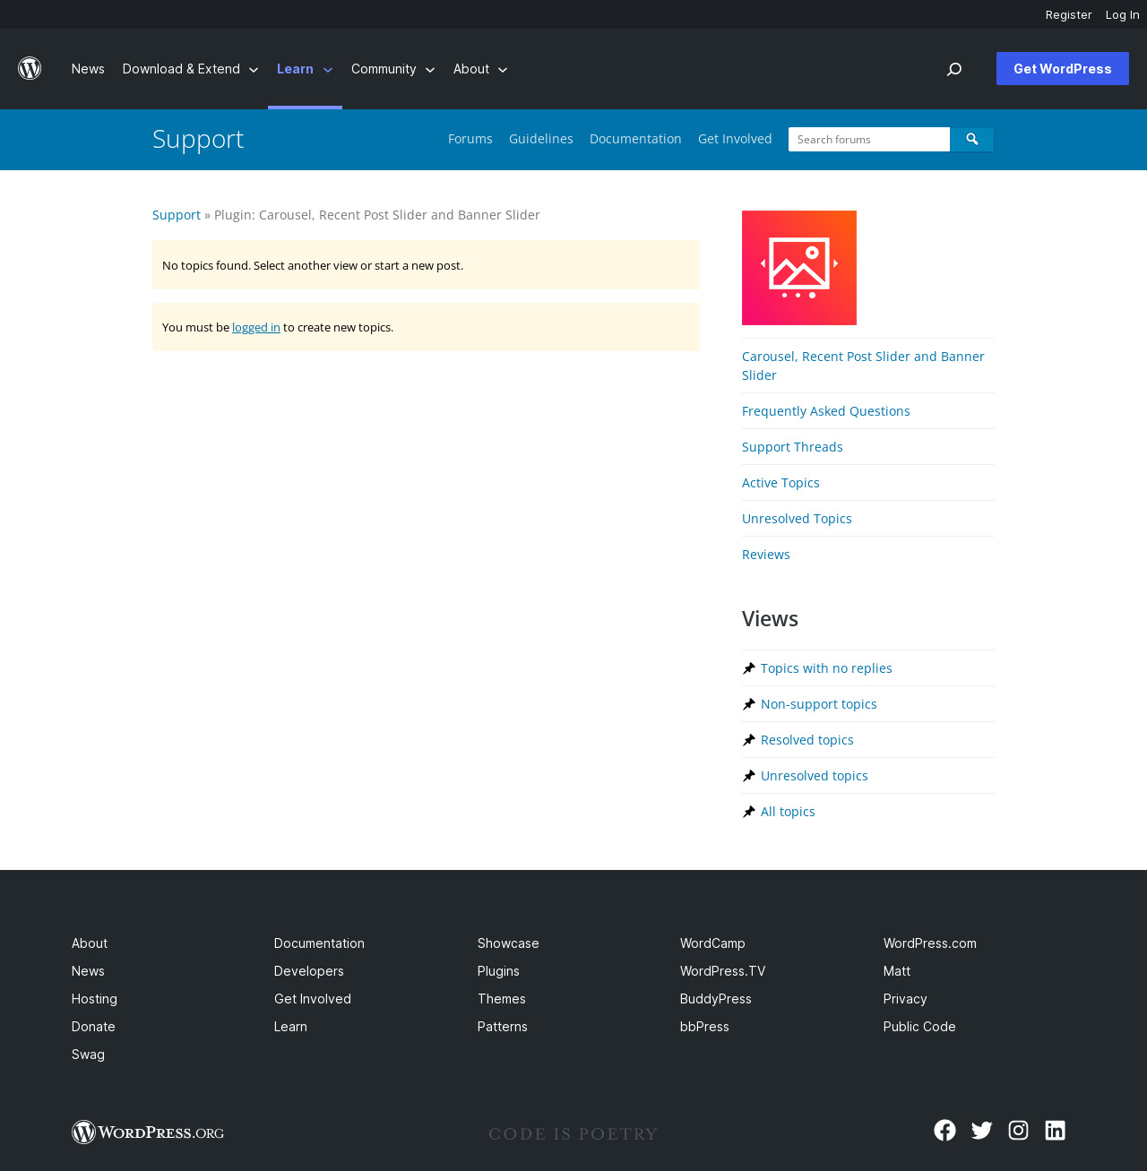Image resolution: width=1147 pixels, height=1171 pixels.
Task: Open footer Donate link
Action: point(93,1027)
